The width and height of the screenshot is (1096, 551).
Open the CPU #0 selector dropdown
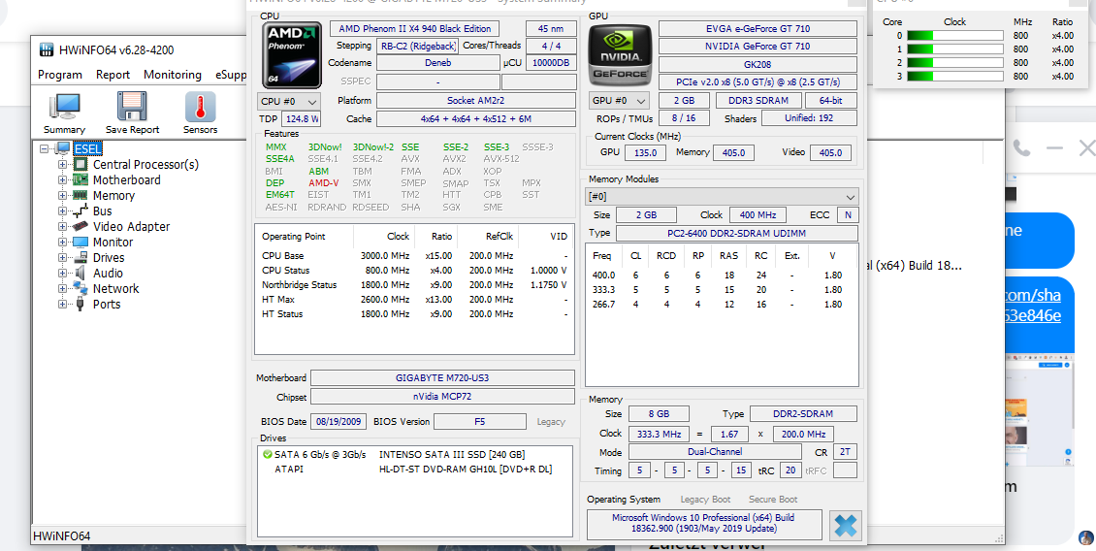(x=289, y=101)
